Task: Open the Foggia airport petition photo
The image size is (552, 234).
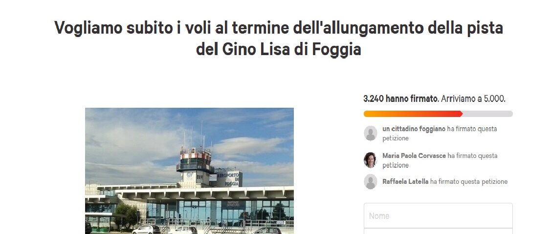Action: [x=189, y=171]
